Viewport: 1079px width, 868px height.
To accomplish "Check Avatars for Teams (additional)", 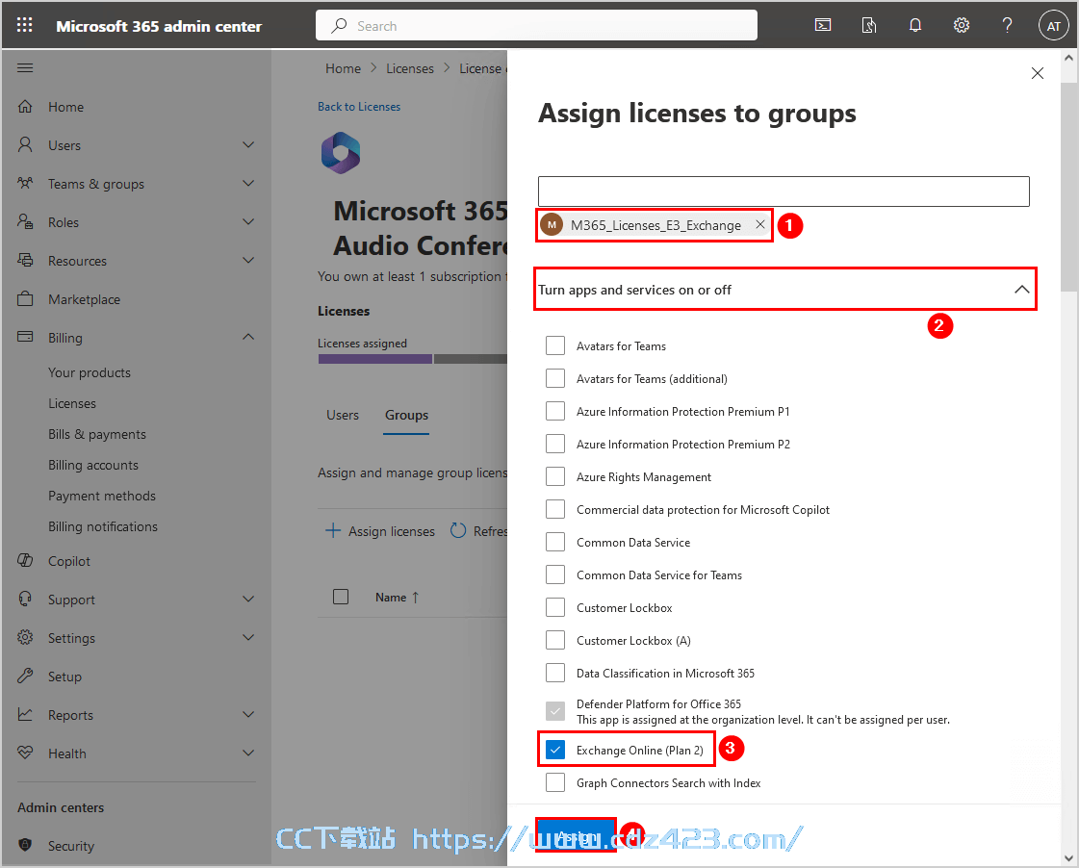I will [x=555, y=378].
